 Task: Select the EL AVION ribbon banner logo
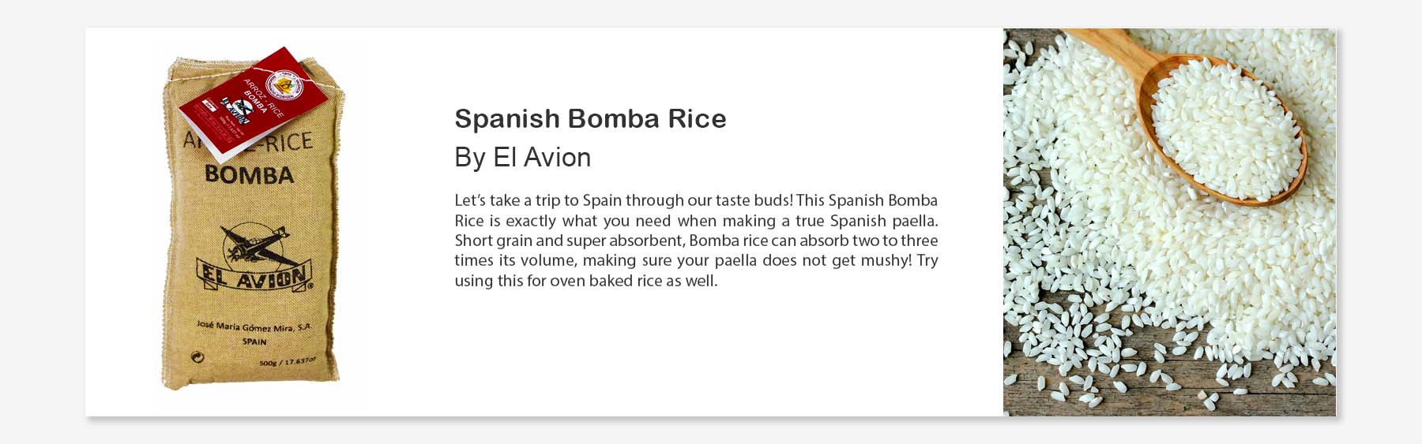tap(254, 278)
